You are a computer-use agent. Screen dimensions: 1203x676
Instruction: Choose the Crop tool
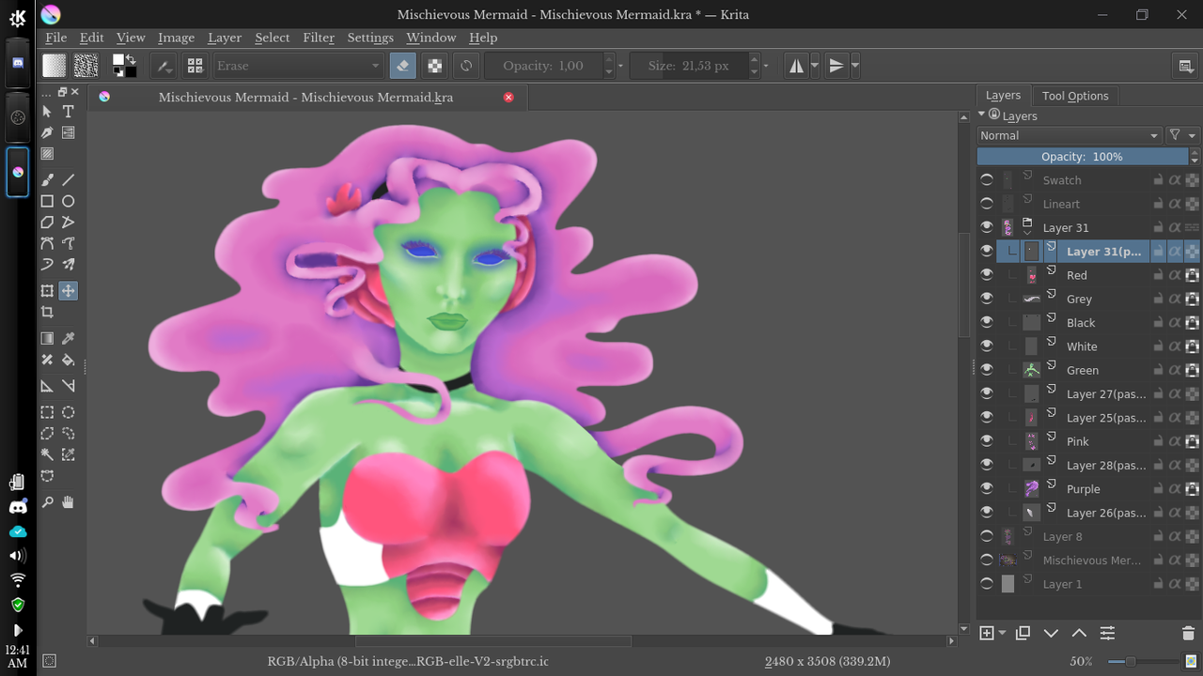pyautogui.click(x=46, y=312)
